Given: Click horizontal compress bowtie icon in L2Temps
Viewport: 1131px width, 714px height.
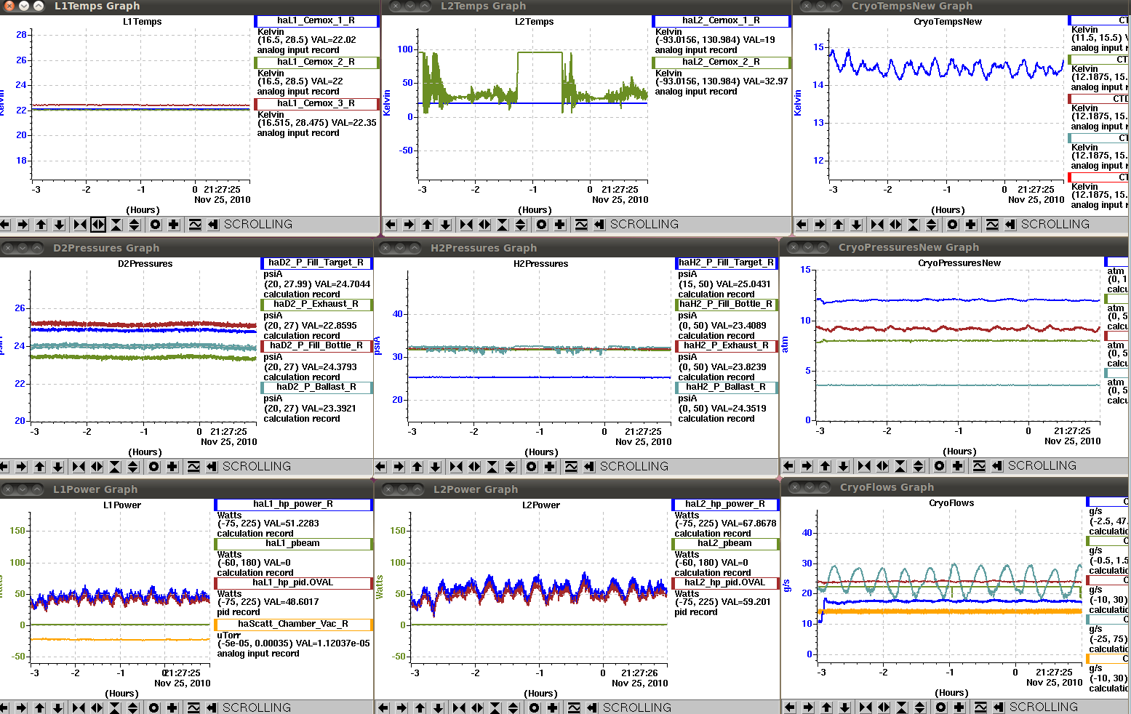Looking at the screenshot, I should point(466,225).
